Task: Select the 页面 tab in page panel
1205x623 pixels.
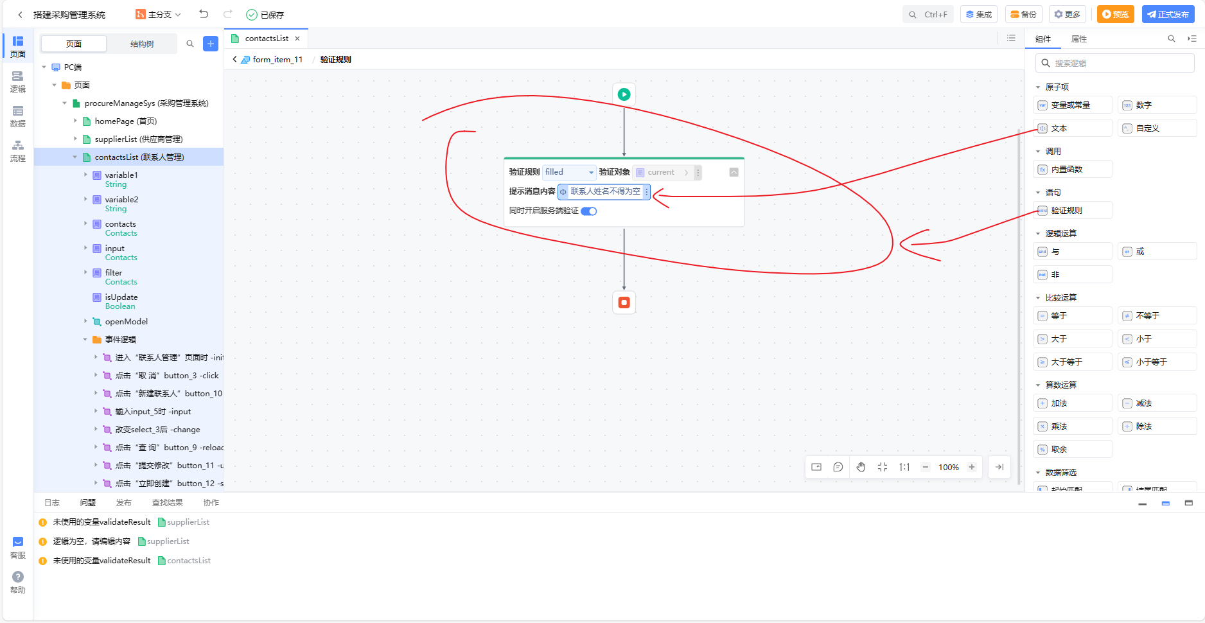Action: point(74,44)
